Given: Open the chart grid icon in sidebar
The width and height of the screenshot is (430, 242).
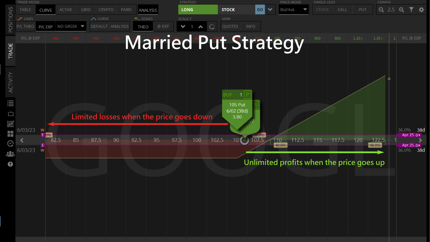Looking at the screenshot, I should (x=10, y=124).
